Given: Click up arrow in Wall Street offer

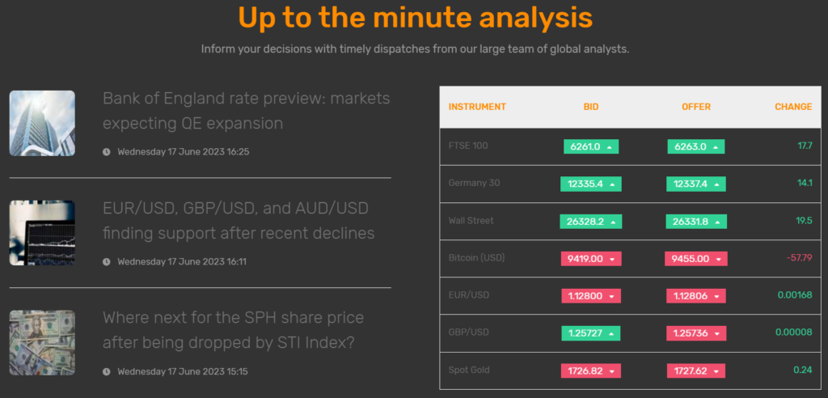Looking at the screenshot, I should point(716,222).
